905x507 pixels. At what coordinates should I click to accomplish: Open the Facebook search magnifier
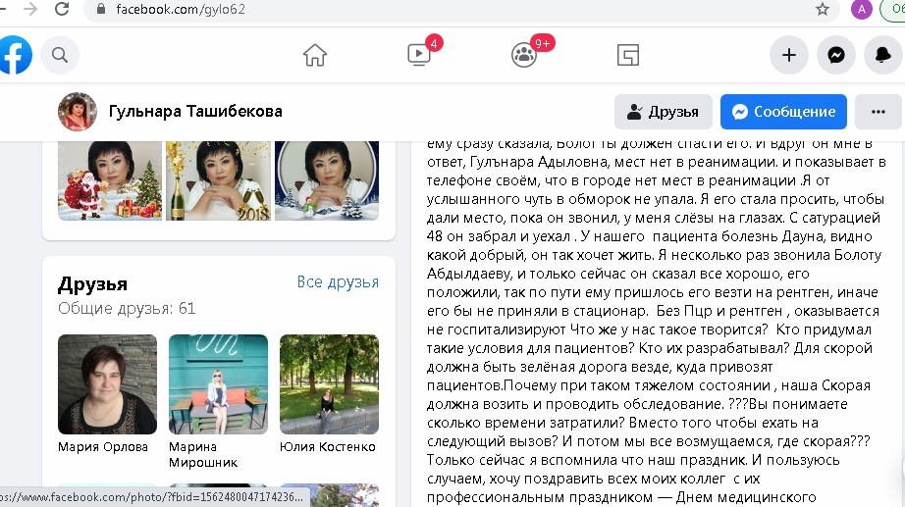pos(60,55)
